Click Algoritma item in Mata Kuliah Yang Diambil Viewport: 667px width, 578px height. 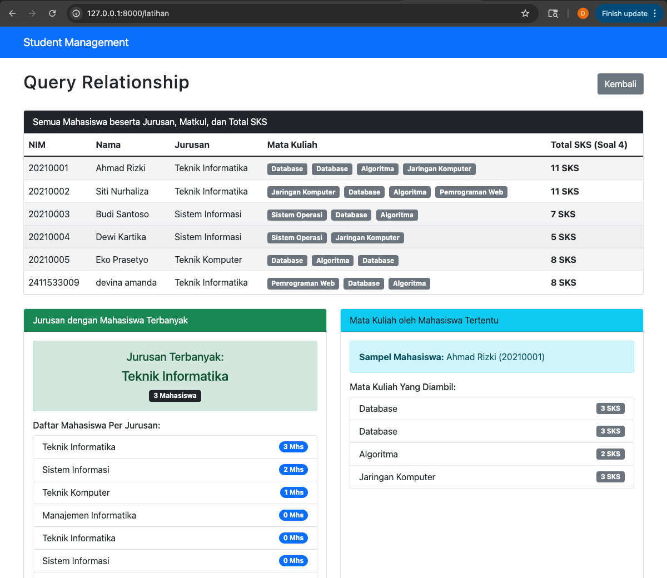[x=492, y=454]
